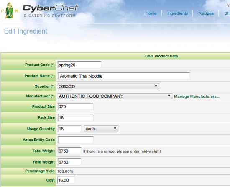Focus the empty Aztec Entity Code field

point(75,140)
